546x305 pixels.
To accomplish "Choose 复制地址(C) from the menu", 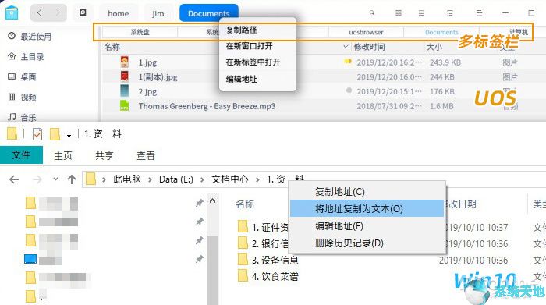I will click(367, 191).
